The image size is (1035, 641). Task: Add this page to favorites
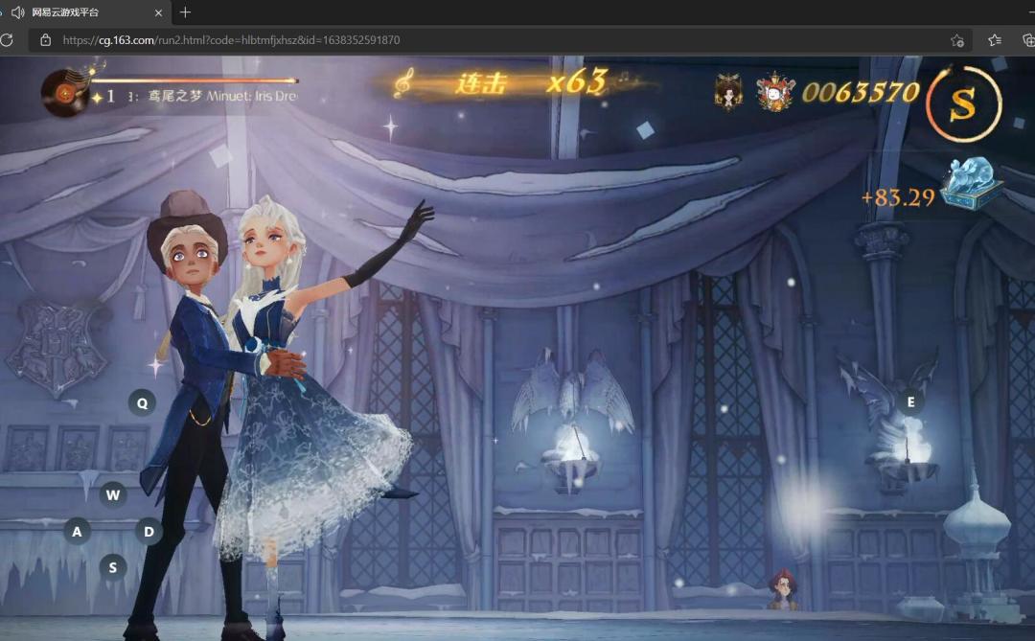[x=957, y=41]
